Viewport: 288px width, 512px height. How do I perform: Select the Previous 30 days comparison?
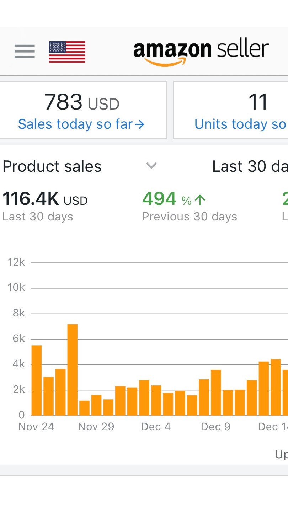point(190,217)
